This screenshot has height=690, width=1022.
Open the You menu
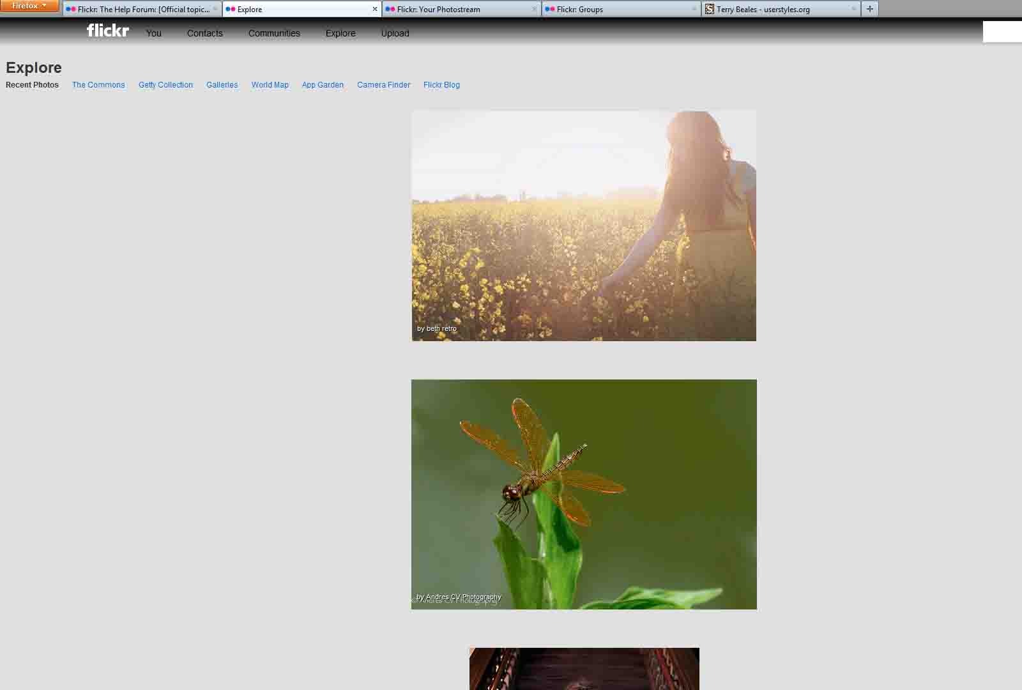(x=153, y=33)
